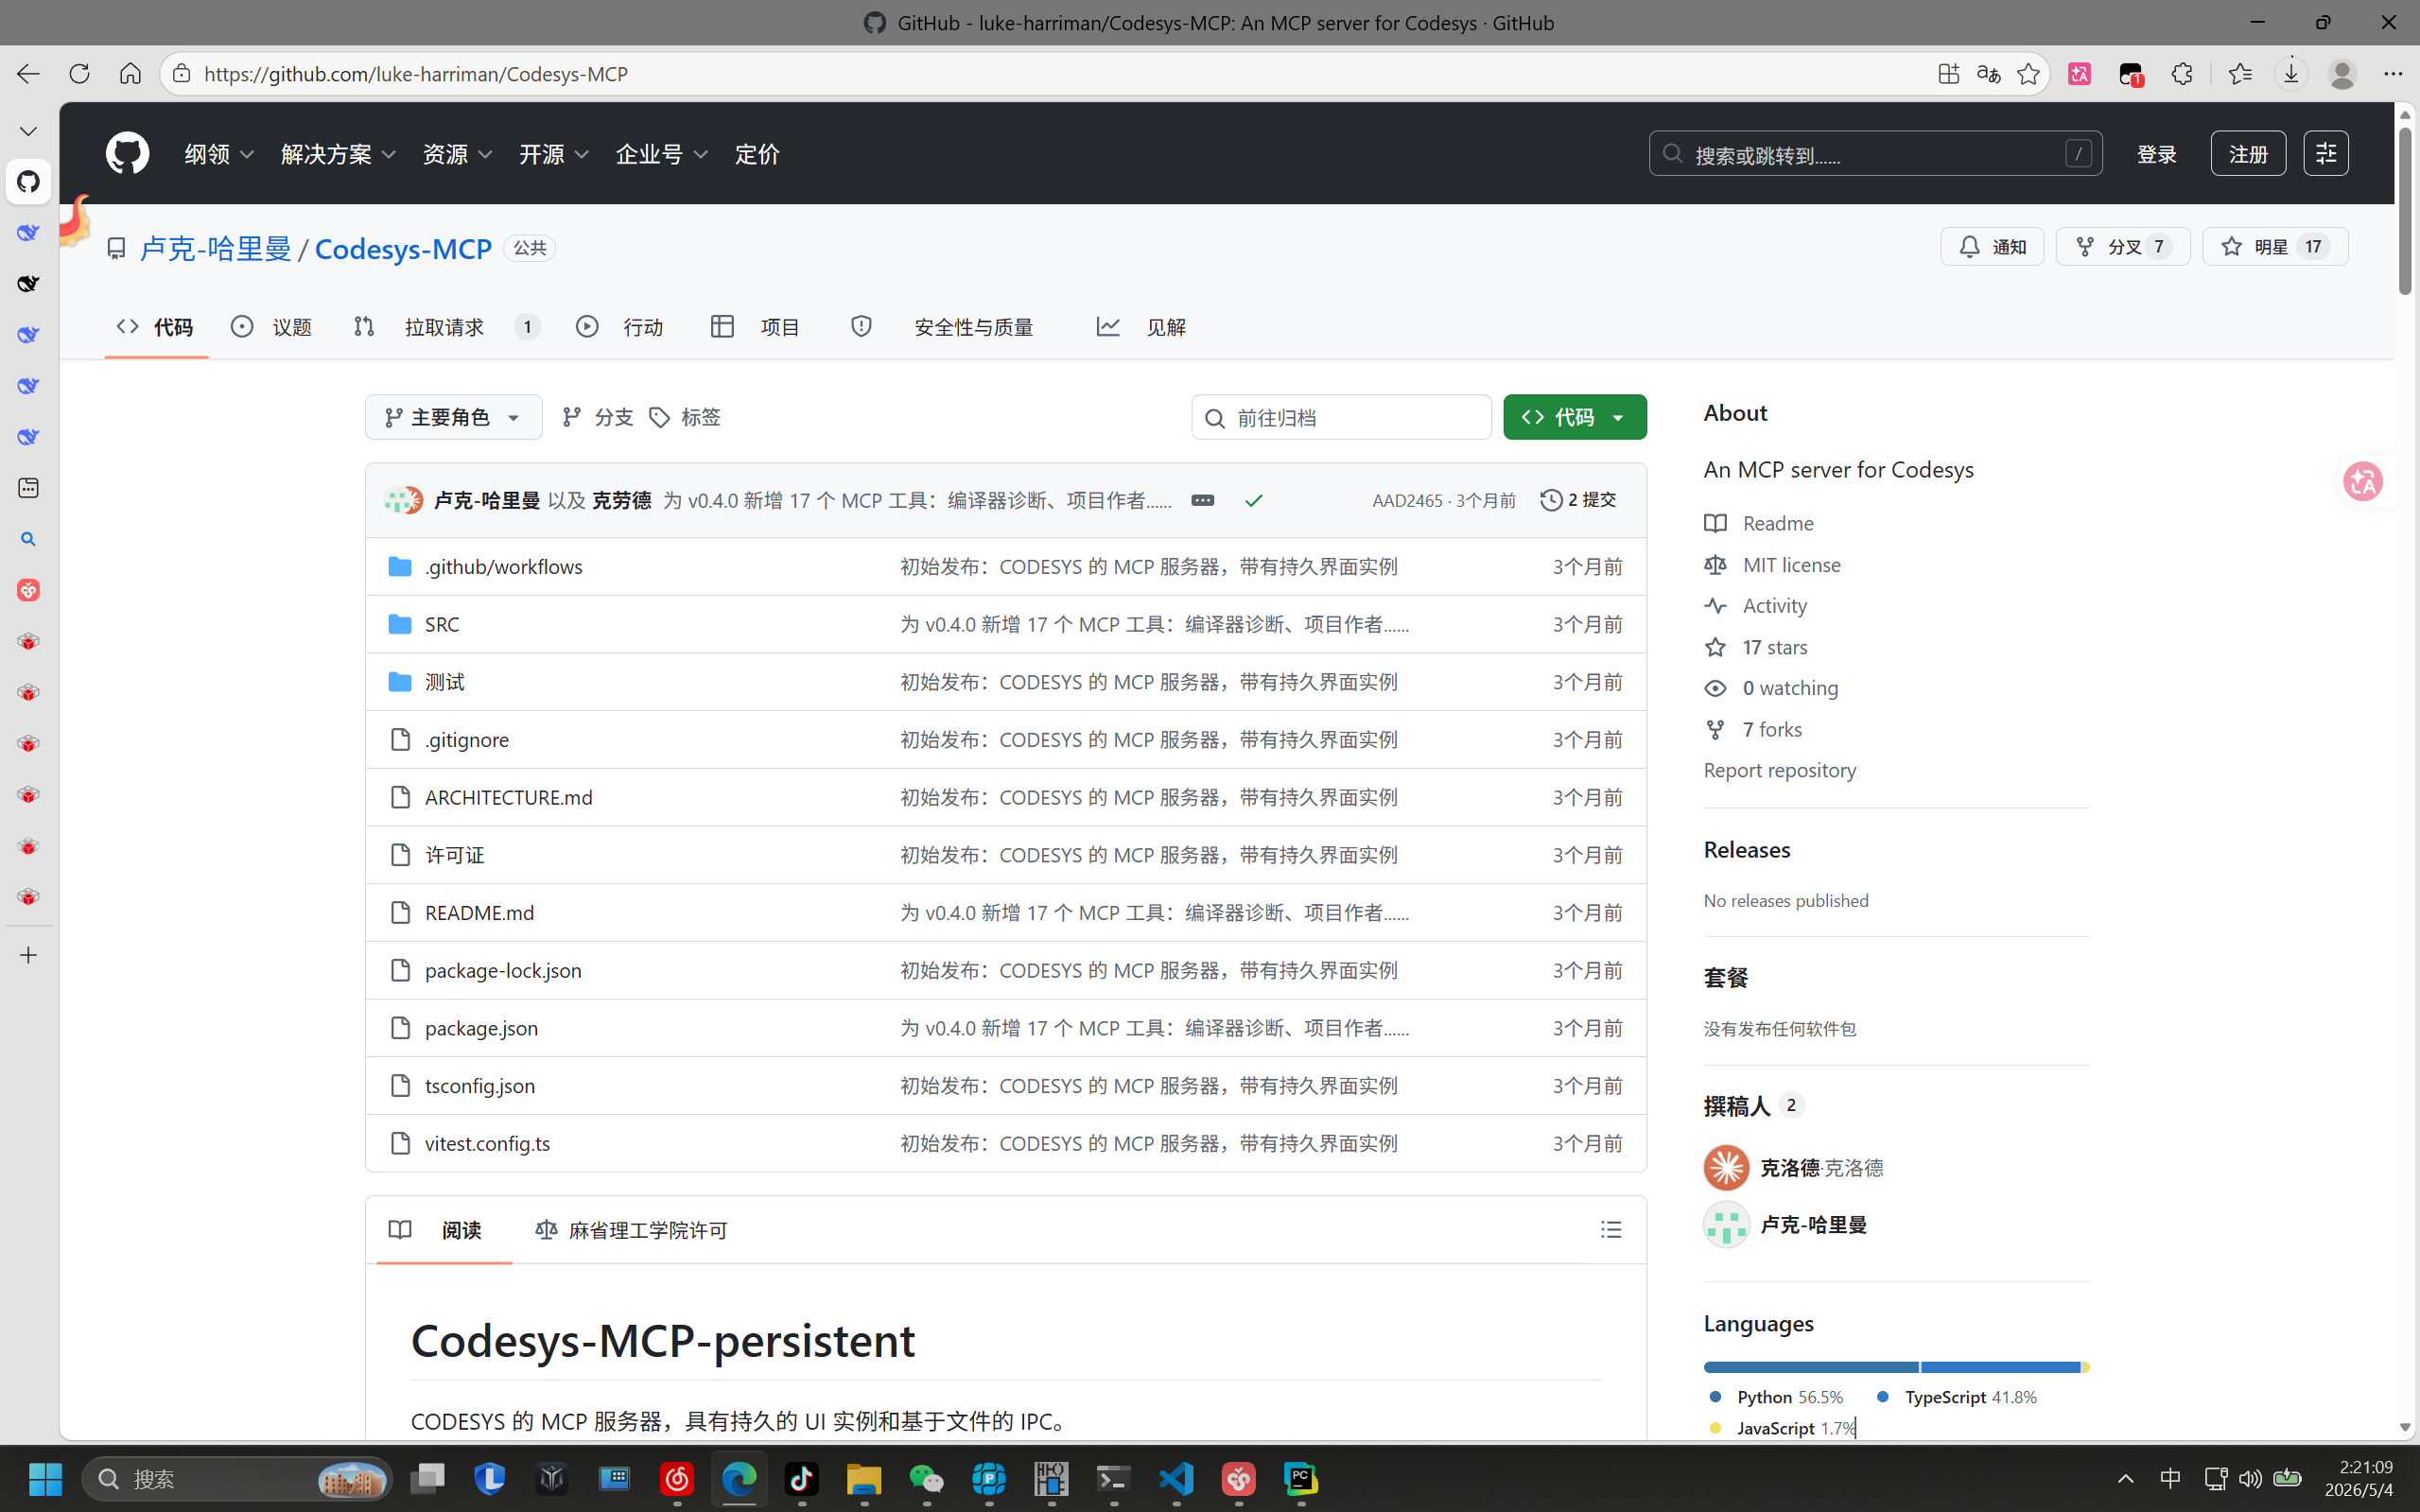Expand the 纲领 header menu
The image size is (2420, 1512).
coord(219,154)
